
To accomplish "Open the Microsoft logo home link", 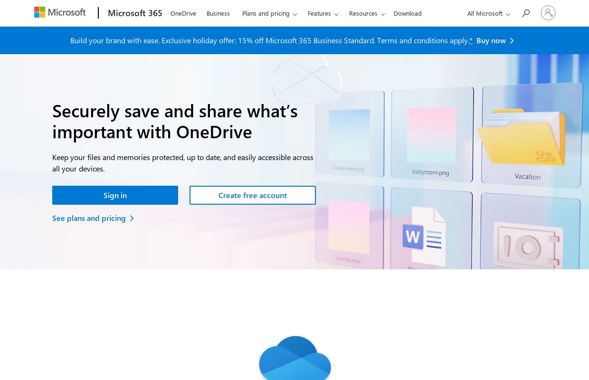I will tap(60, 12).
